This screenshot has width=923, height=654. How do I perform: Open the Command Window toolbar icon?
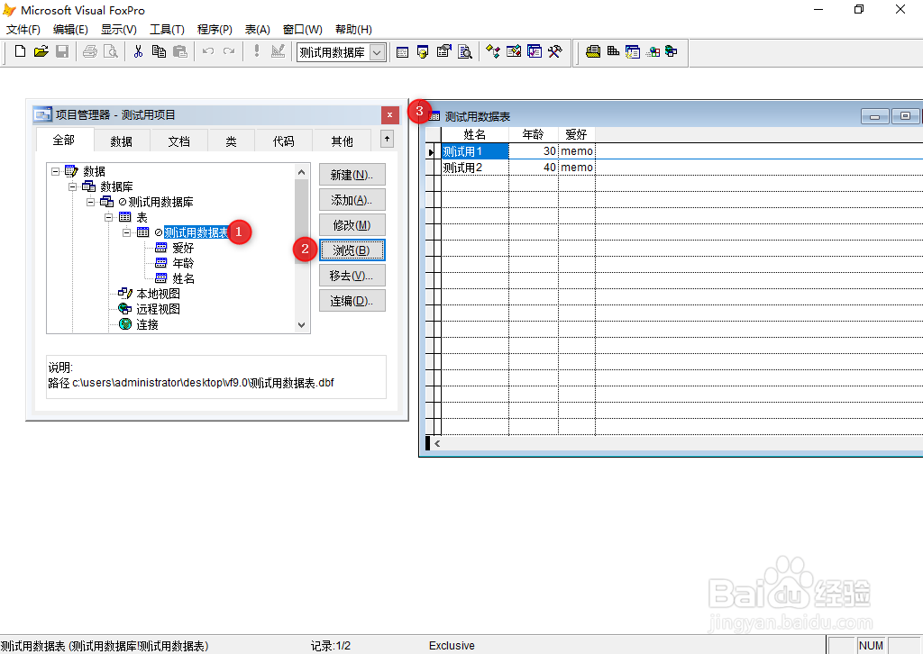pyautogui.click(x=403, y=52)
